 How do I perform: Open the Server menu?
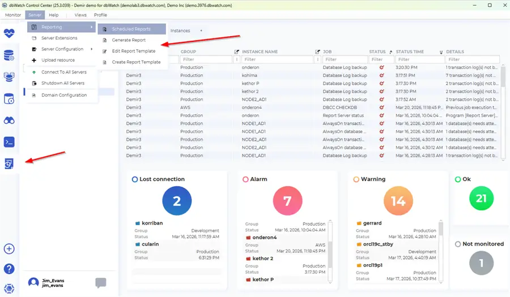(35, 15)
